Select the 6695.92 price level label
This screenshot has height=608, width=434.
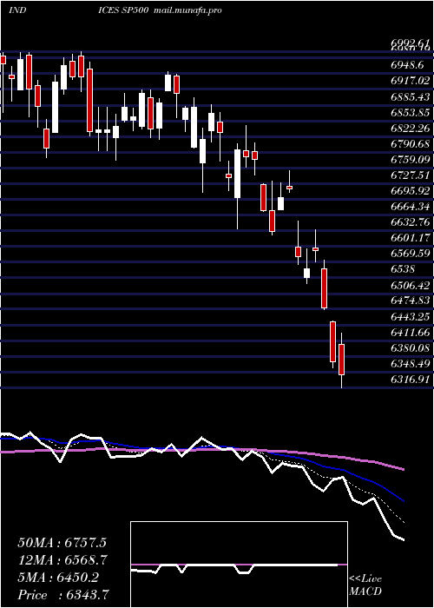[x=410, y=191]
